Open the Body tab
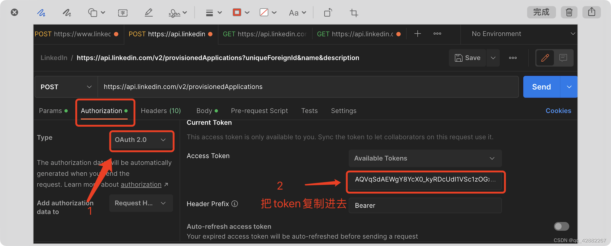 click(207, 111)
